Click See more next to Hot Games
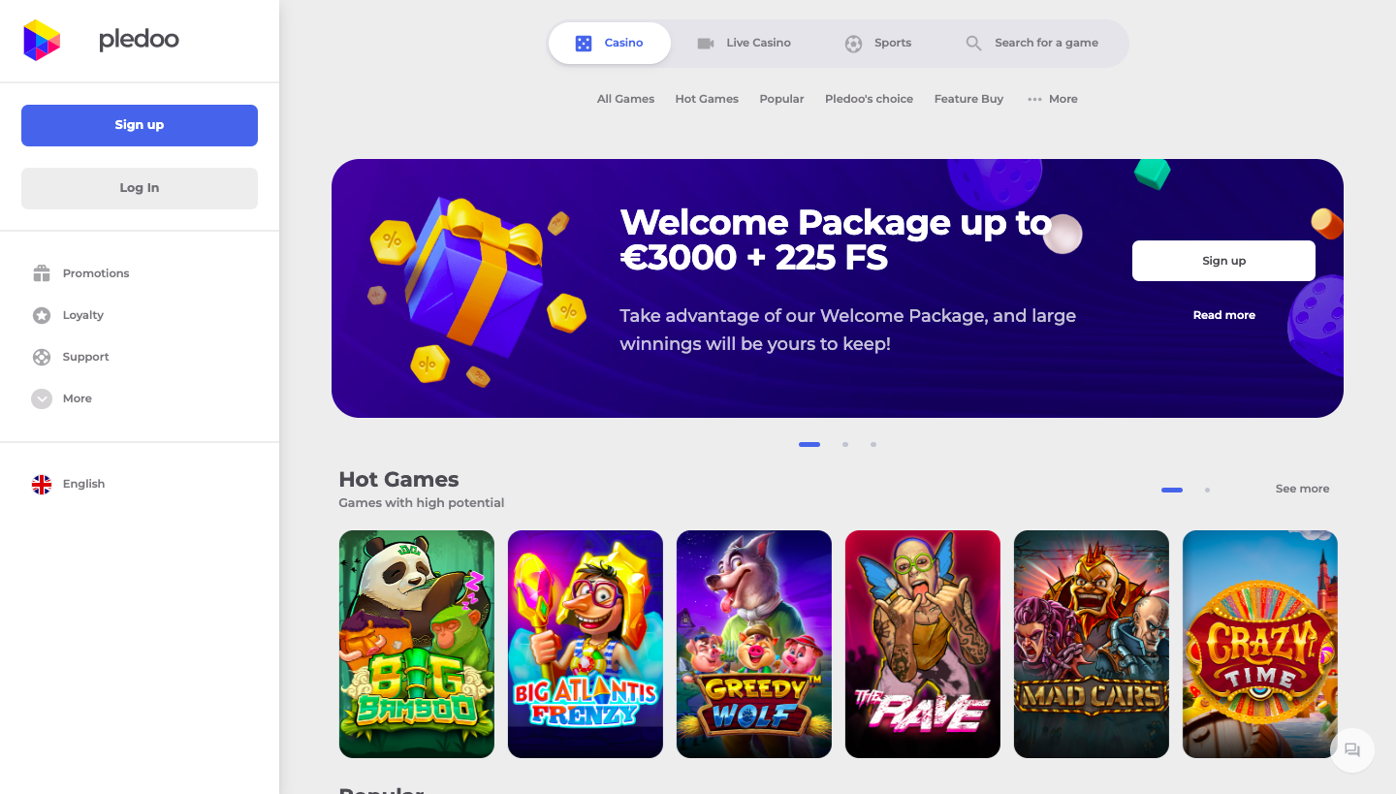 tap(1302, 489)
